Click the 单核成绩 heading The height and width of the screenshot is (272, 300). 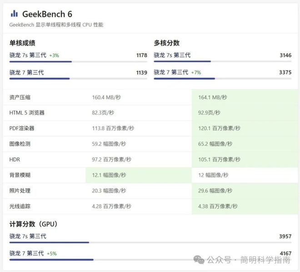tap(22, 43)
